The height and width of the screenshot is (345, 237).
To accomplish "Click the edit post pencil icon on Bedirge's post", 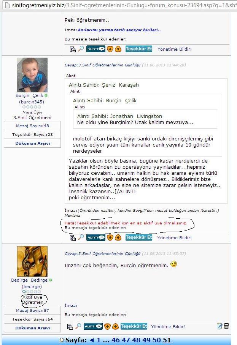I will (x=219, y=326).
